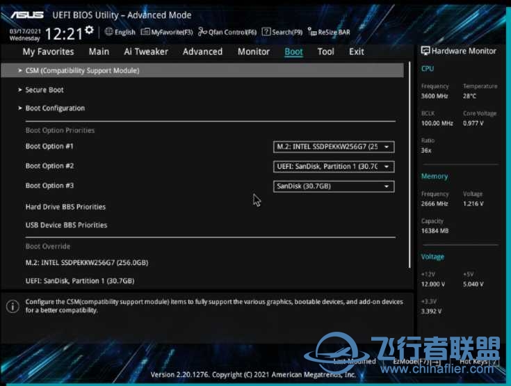Open the Monitor tab
This screenshot has height=386, width=511.
[x=254, y=51]
